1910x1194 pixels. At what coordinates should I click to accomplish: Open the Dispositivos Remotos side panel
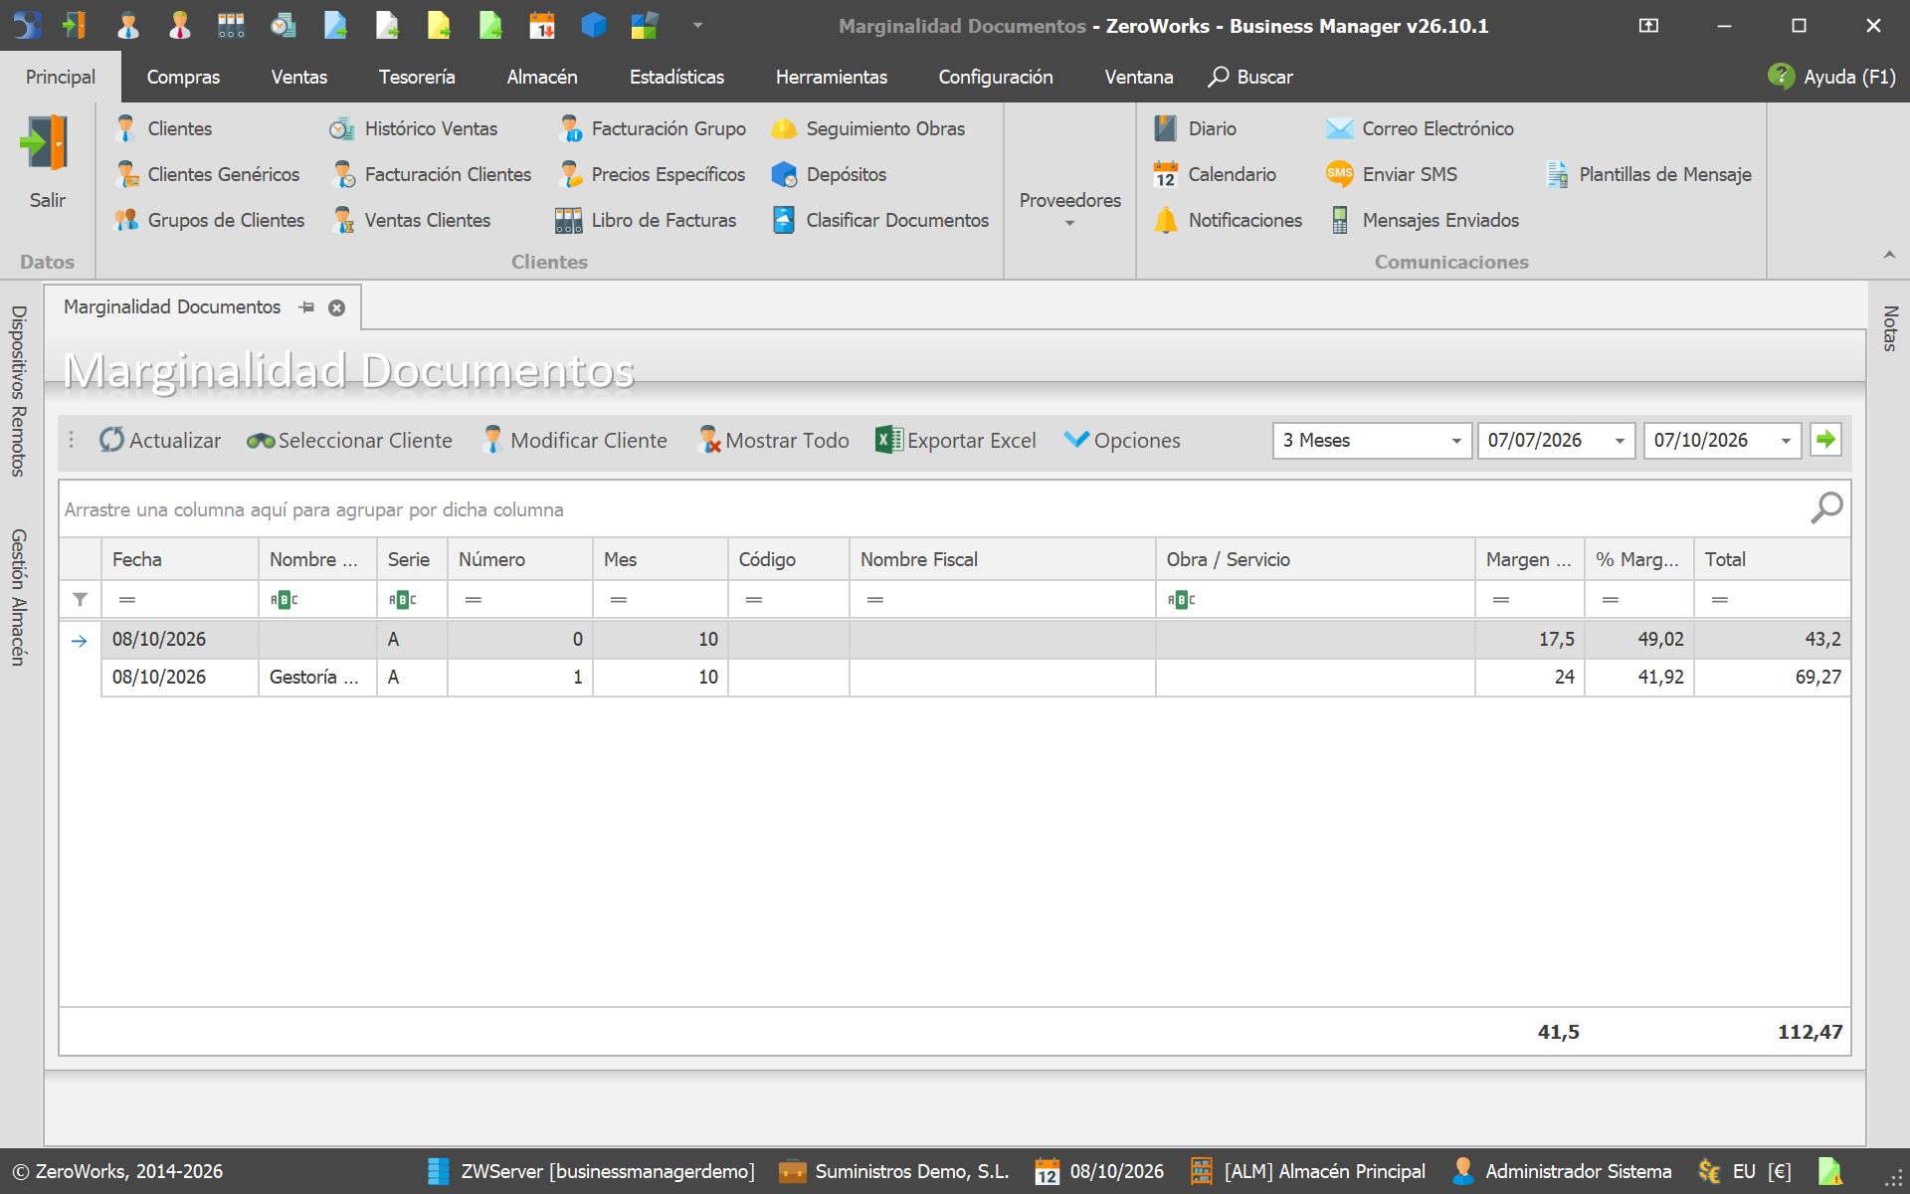click(18, 391)
